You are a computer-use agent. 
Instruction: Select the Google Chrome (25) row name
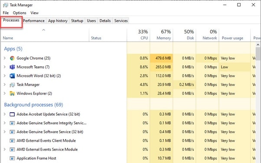33,58
